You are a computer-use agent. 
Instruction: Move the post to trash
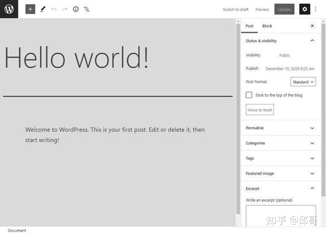(x=260, y=110)
